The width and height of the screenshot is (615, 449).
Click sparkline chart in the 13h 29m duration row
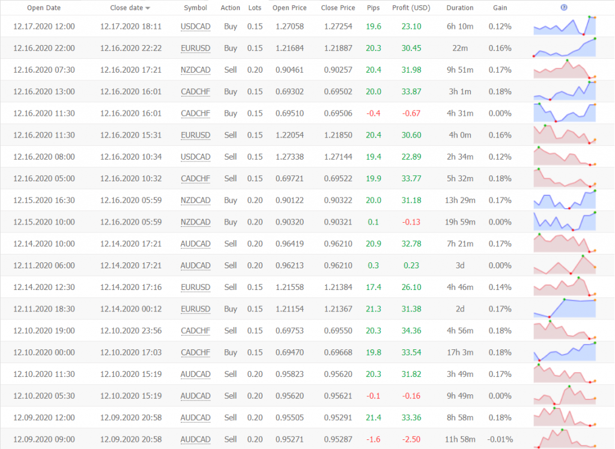pyautogui.click(x=565, y=200)
